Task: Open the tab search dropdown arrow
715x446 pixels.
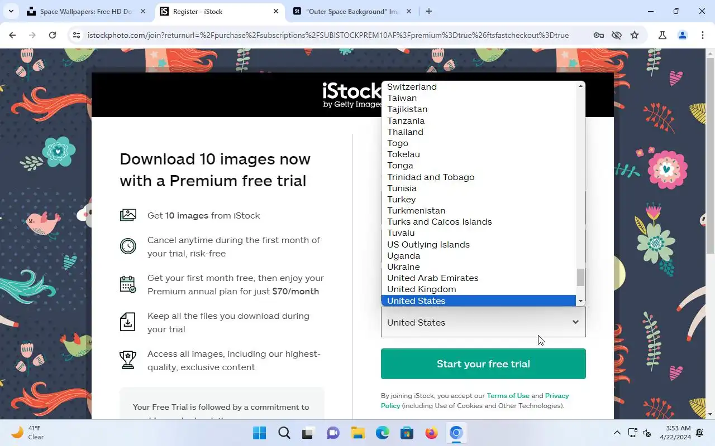Action: [x=11, y=11]
